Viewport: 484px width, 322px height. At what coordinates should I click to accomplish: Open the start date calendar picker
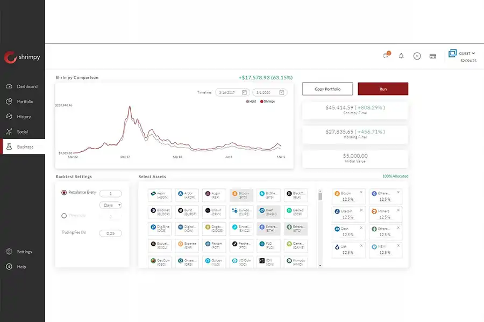(244, 92)
